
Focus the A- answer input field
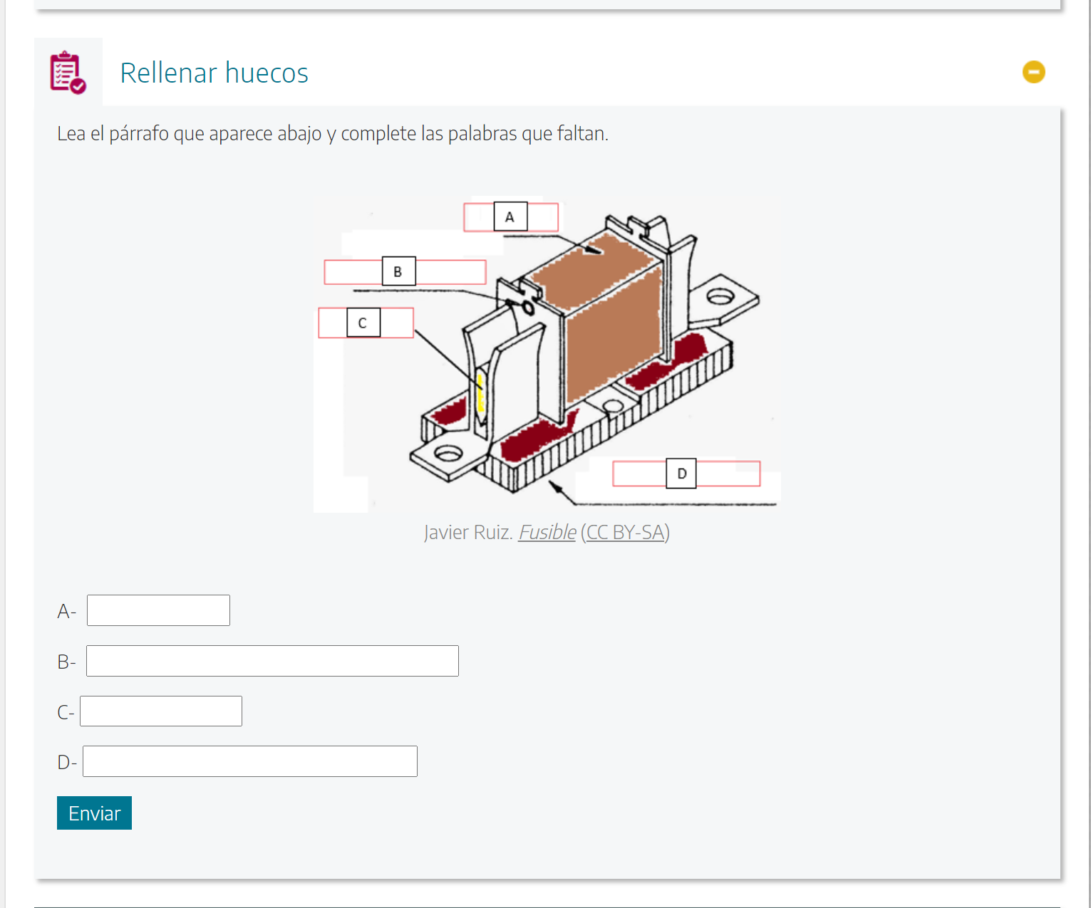[158, 610]
